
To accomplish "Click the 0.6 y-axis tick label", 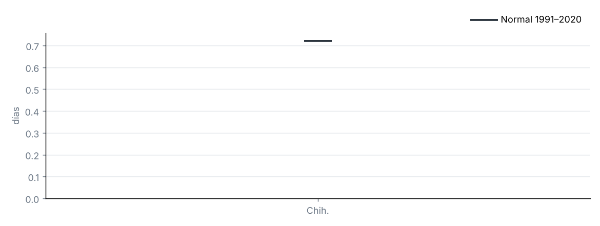I will pyautogui.click(x=33, y=68).
